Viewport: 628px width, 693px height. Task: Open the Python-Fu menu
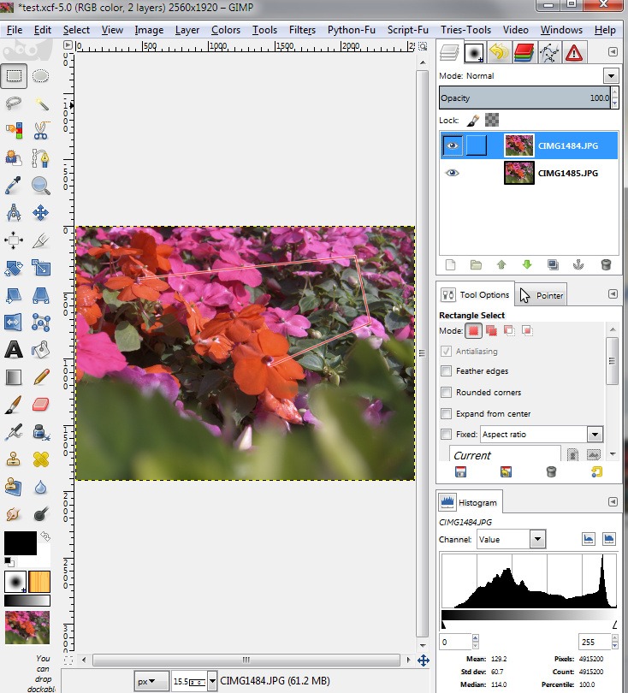click(x=352, y=30)
